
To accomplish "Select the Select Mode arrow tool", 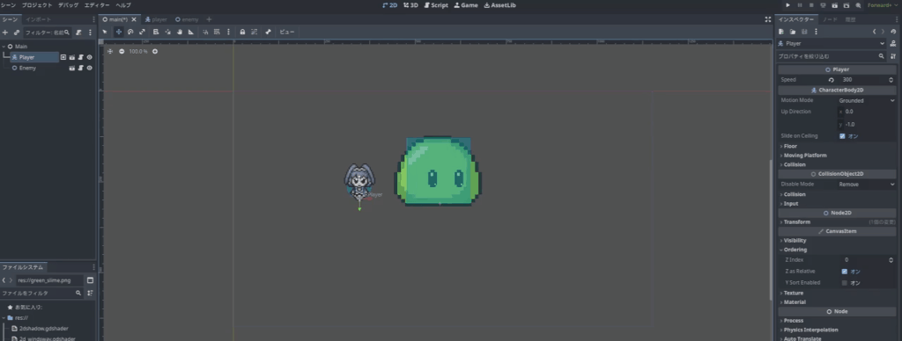I will (105, 32).
